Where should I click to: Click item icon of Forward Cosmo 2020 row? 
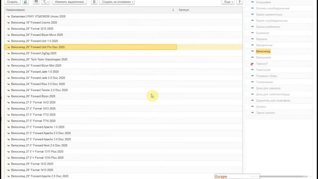8,22
